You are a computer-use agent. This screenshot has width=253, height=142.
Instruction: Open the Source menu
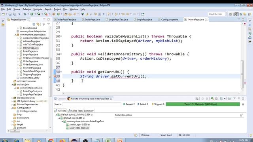[x=17, y=9]
